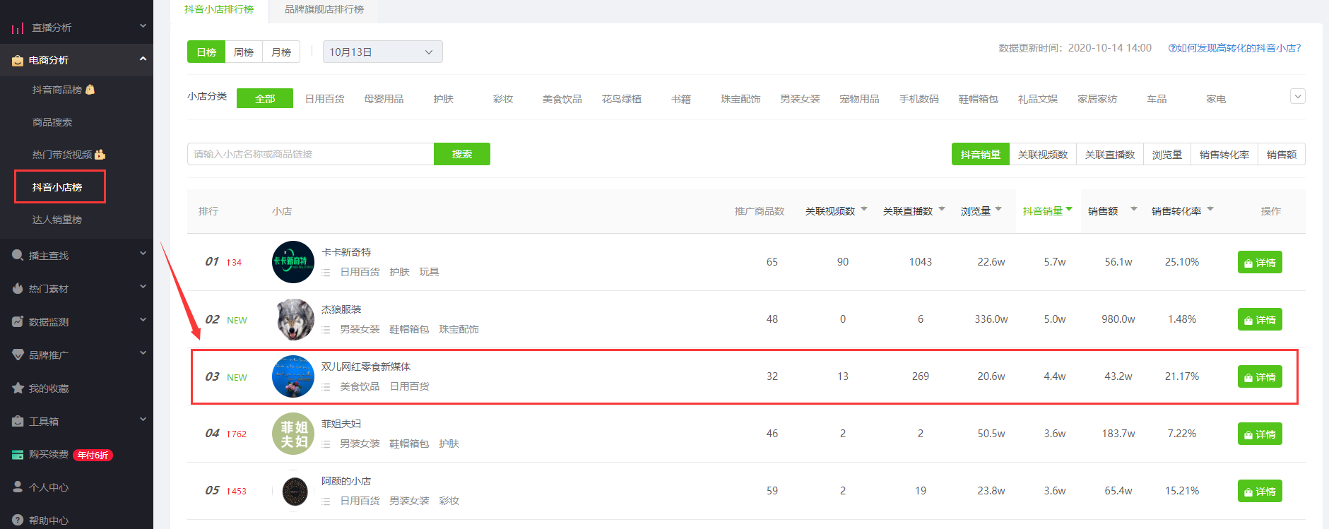Screen dimensions: 1329x529
Task: Sort table by 关联视频数 column header
Action: (837, 211)
